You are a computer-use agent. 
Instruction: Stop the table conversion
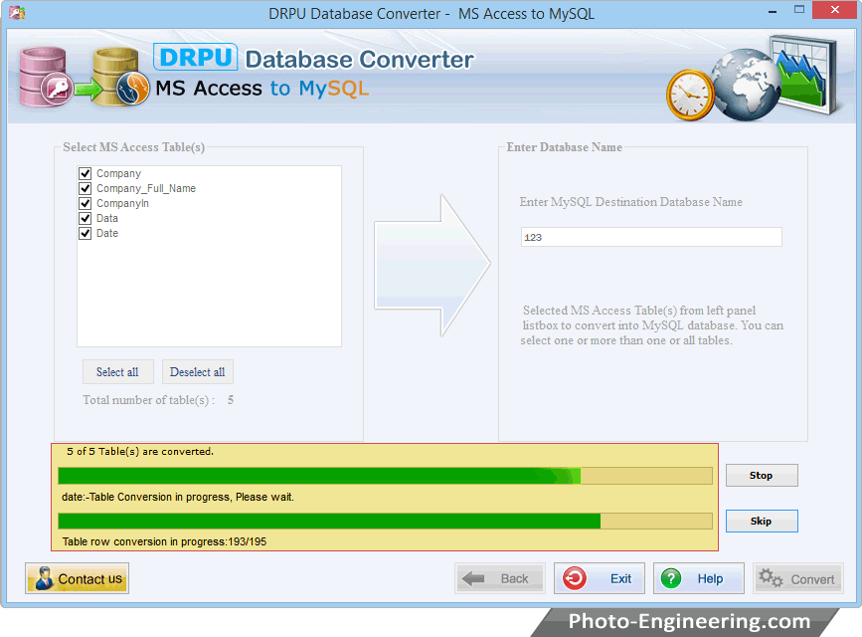pos(762,475)
